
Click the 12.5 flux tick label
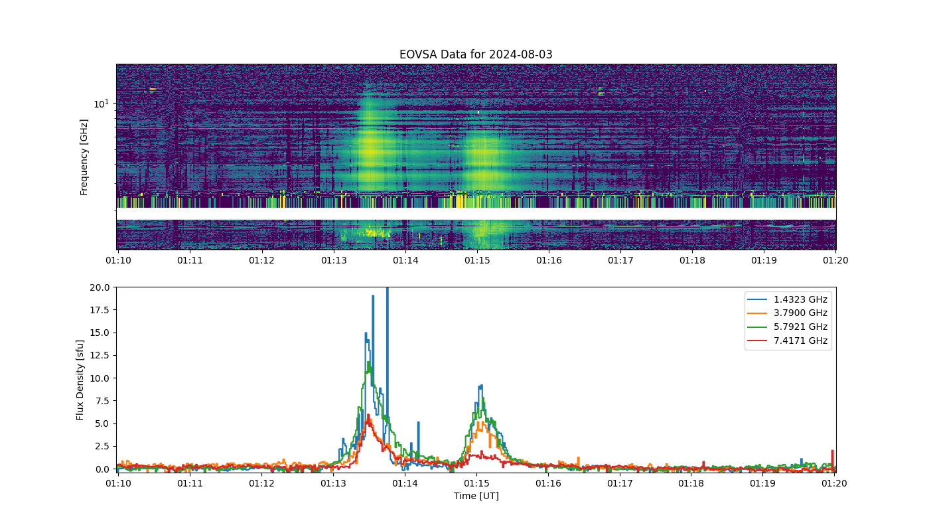(100, 356)
